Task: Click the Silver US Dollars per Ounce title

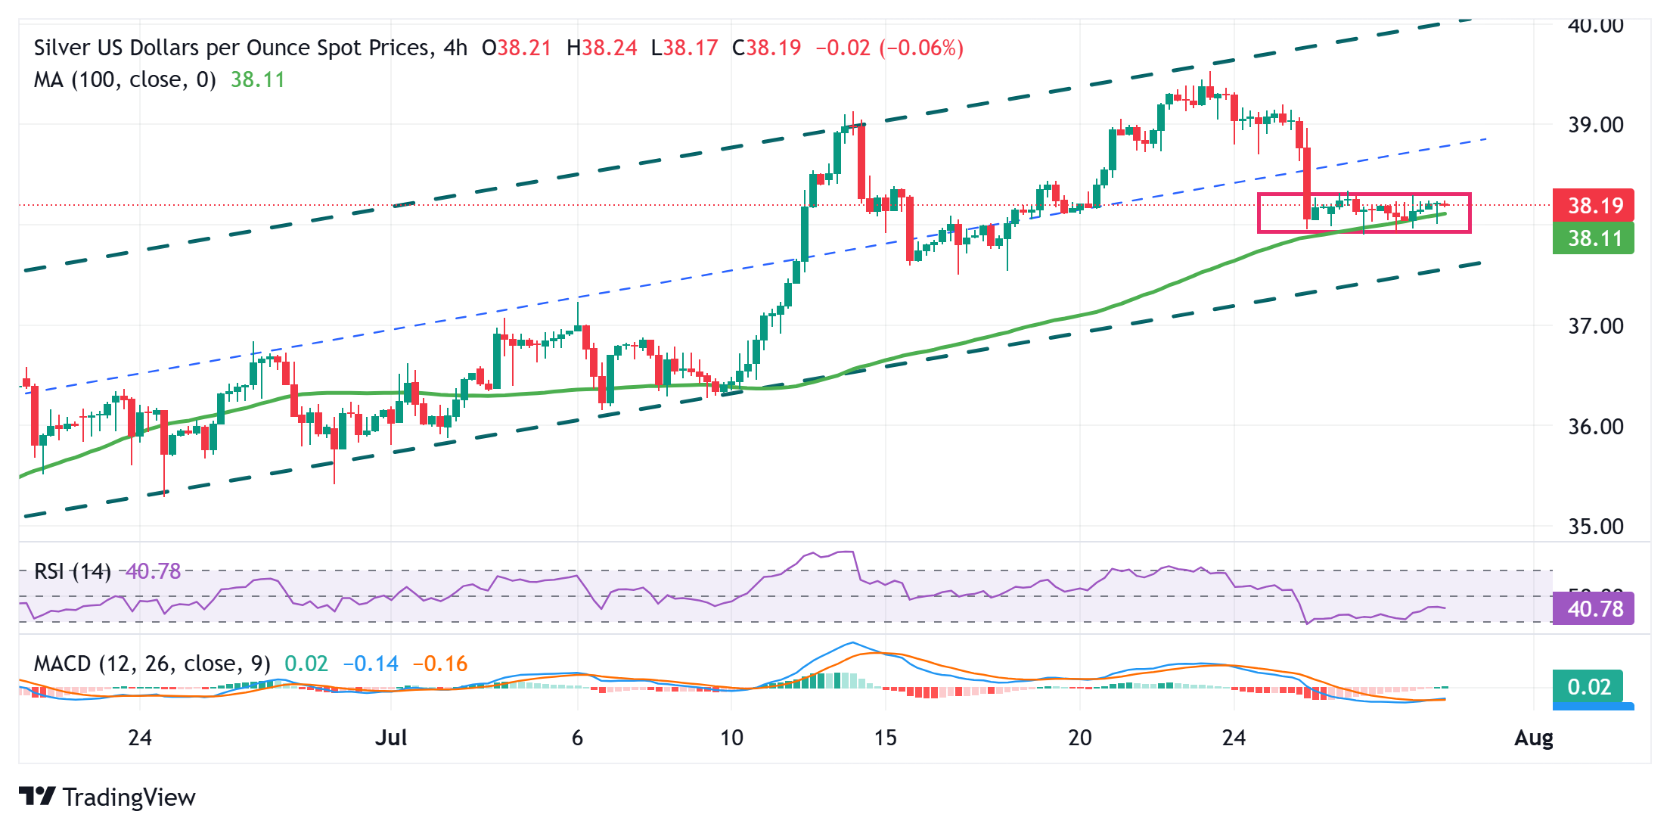Action: [x=233, y=48]
